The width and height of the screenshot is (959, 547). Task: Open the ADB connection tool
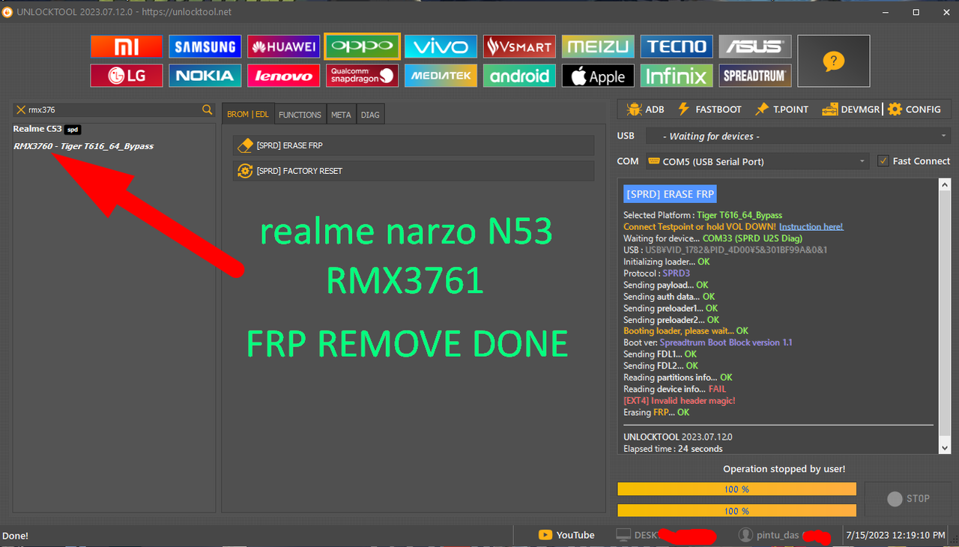(x=644, y=109)
